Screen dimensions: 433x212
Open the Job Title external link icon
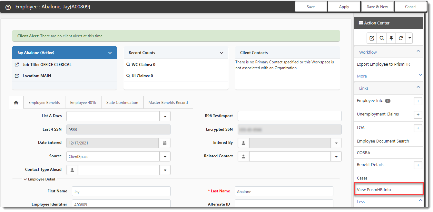pos(17,65)
